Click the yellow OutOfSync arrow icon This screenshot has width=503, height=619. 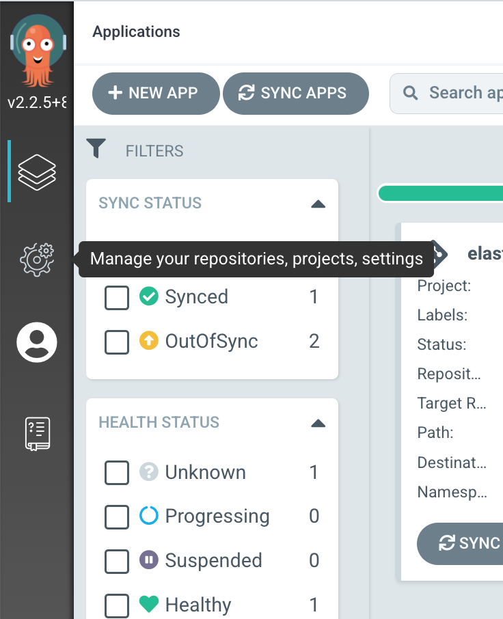pos(149,341)
